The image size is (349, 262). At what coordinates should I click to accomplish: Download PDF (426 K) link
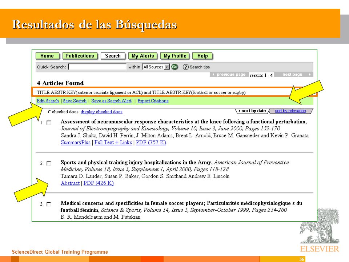(x=99, y=183)
